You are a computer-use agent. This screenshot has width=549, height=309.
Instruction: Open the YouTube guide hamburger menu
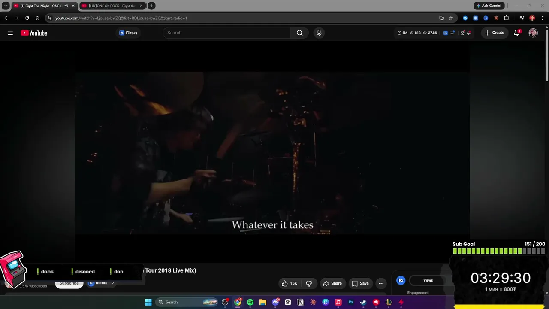10,33
